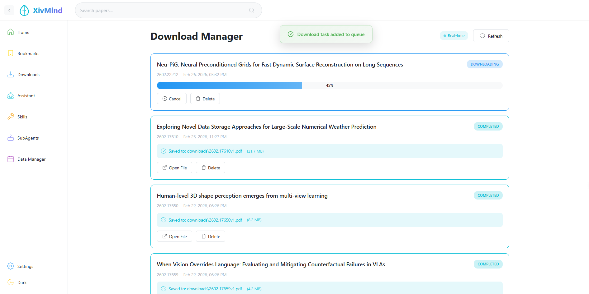
Task: Click the Bookmarks ribbon icon
Action: [x=11, y=53]
